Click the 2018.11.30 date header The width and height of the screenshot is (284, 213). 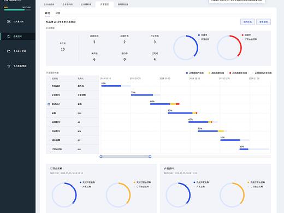254,79
